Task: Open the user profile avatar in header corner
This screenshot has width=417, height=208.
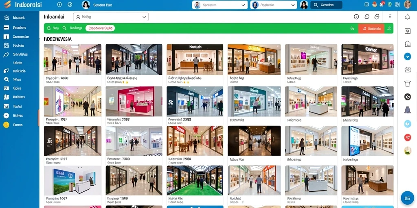Action: [407, 4]
